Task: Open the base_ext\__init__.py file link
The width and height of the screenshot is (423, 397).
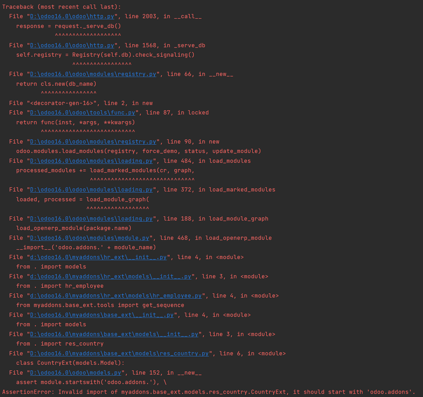Action: (102, 315)
